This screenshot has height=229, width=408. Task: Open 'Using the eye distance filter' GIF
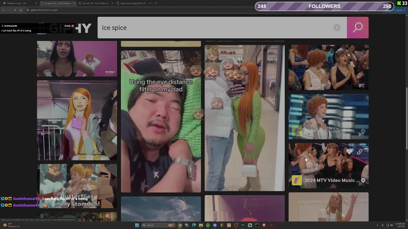pyautogui.click(x=161, y=121)
